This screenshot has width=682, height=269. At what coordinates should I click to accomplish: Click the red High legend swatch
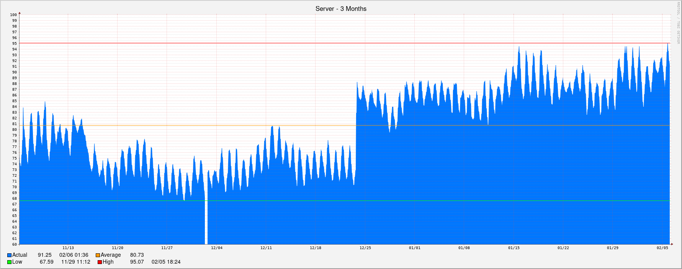pos(100,262)
